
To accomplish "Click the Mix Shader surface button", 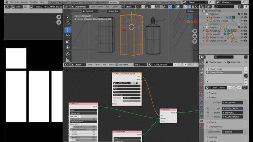I will click(x=232, y=103).
